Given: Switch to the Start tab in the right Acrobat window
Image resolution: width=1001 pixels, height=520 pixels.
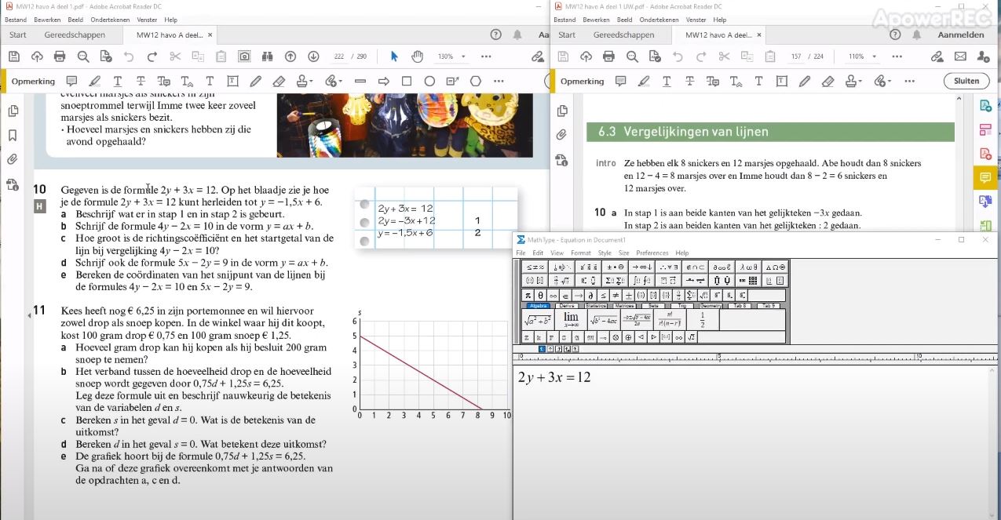Looking at the screenshot, I should pos(567,35).
